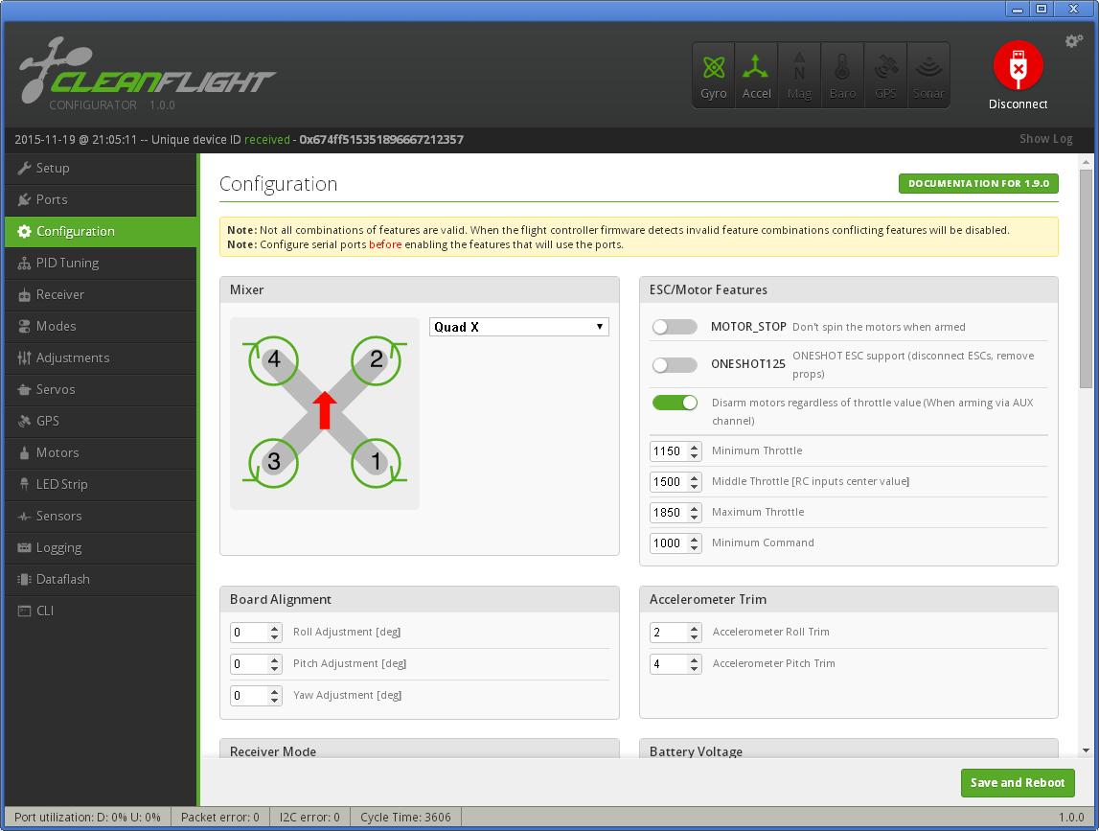Open the Setup tab
Viewport: 1099px width, 831px height.
101,169
